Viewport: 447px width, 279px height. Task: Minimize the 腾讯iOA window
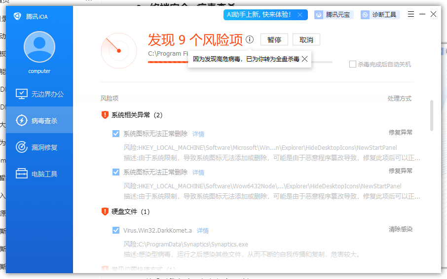[x=422, y=14]
